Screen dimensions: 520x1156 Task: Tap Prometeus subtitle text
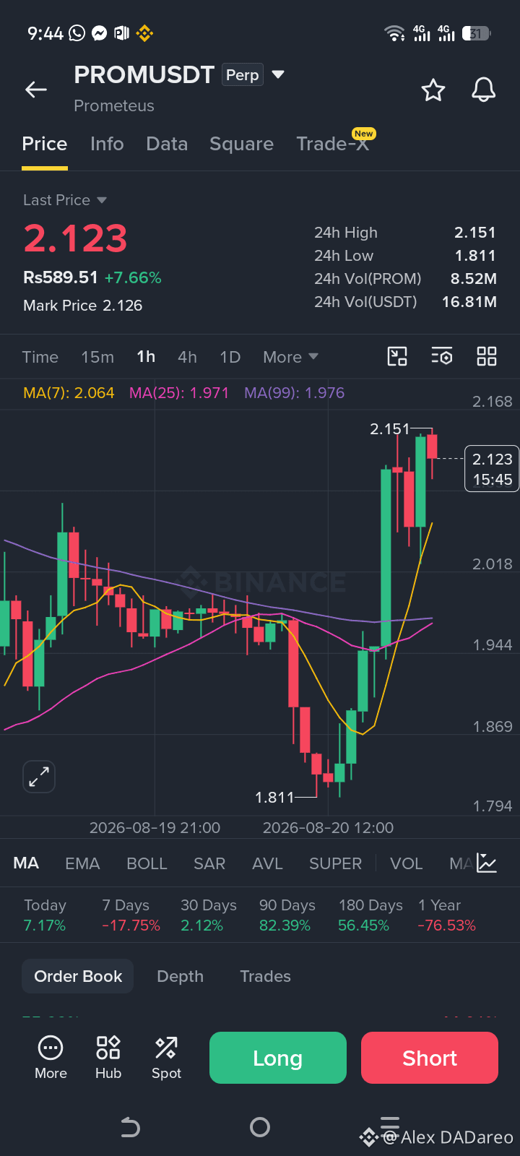[x=114, y=105]
